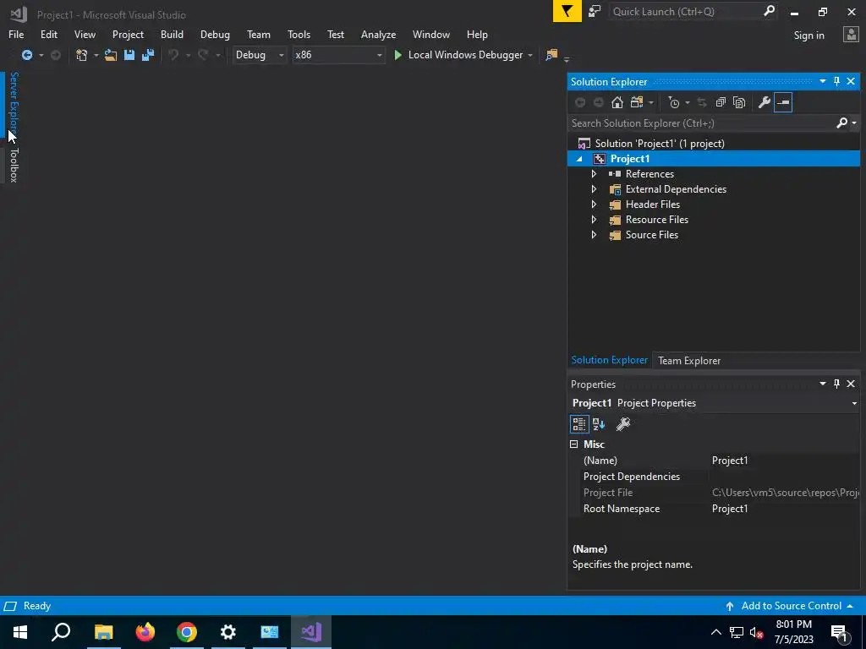
Task: Open the Tools menu
Action: pos(299,34)
